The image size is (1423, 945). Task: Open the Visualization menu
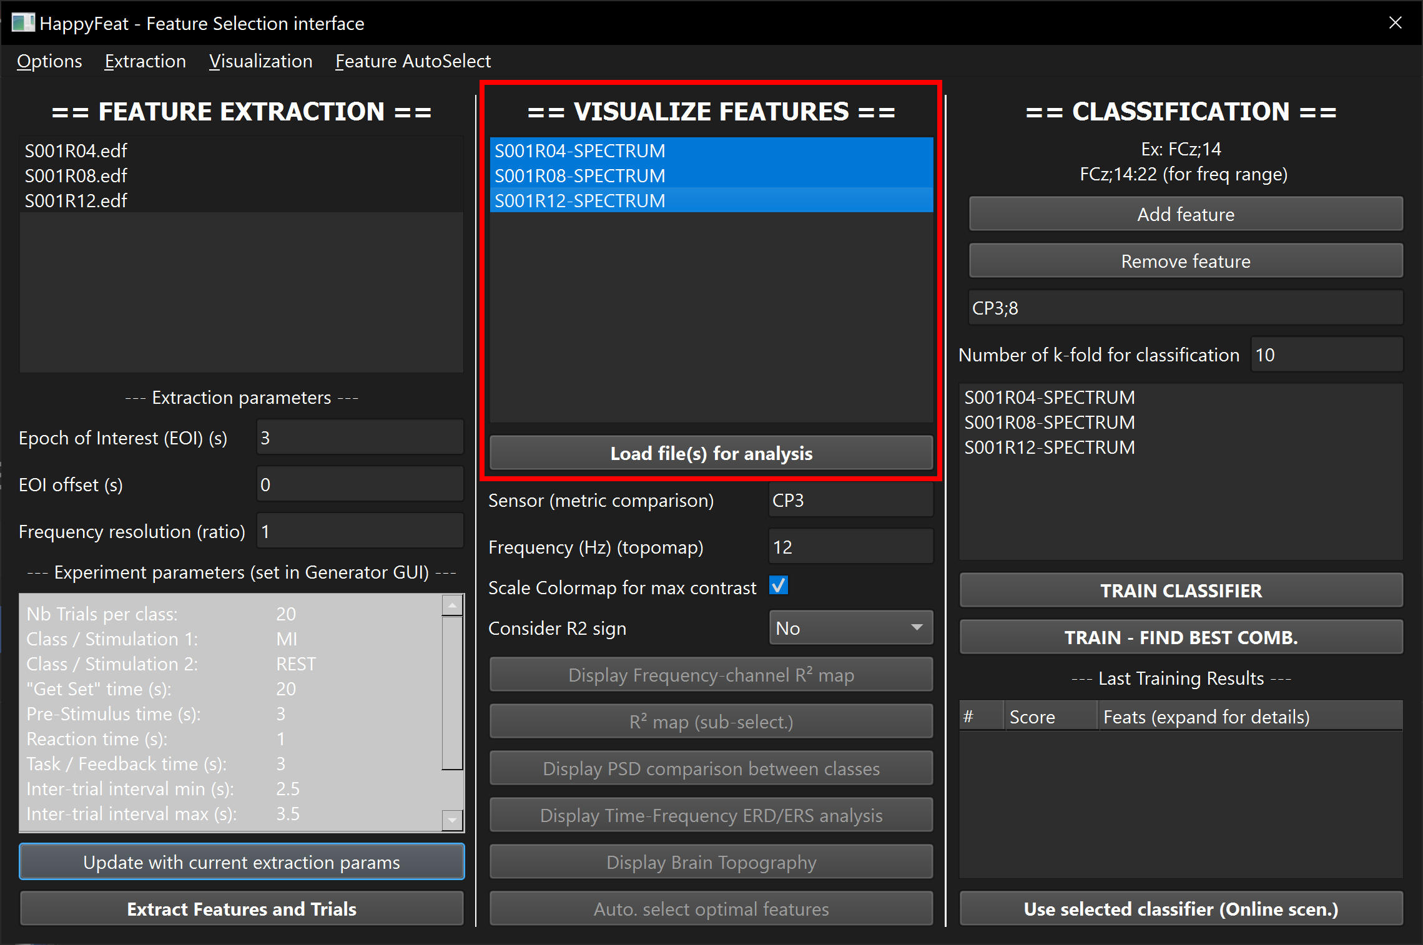(x=260, y=61)
